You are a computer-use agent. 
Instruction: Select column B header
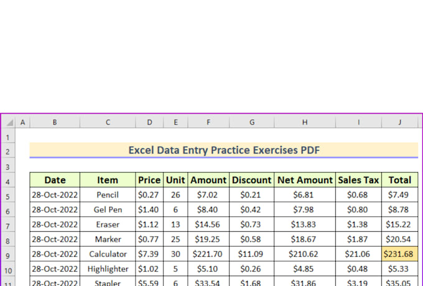(x=55, y=123)
